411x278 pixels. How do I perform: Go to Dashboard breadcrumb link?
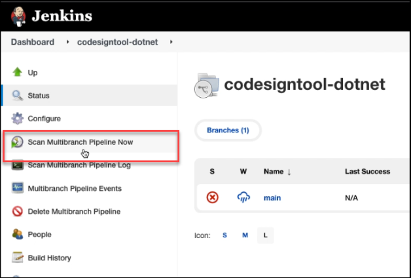coord(32,42)
